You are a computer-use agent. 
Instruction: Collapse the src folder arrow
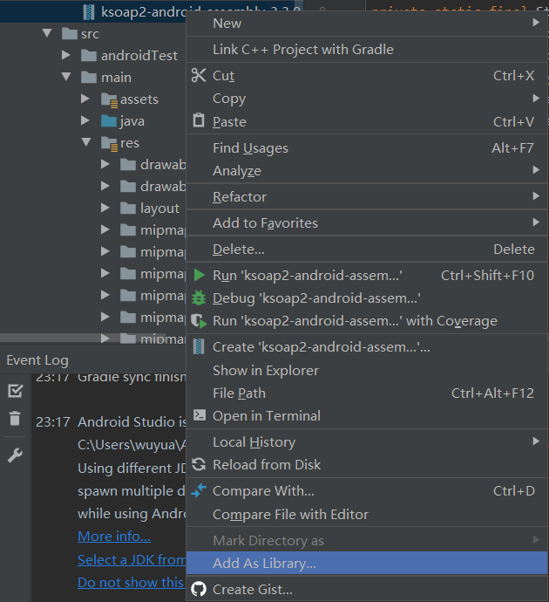coord(47,33)
